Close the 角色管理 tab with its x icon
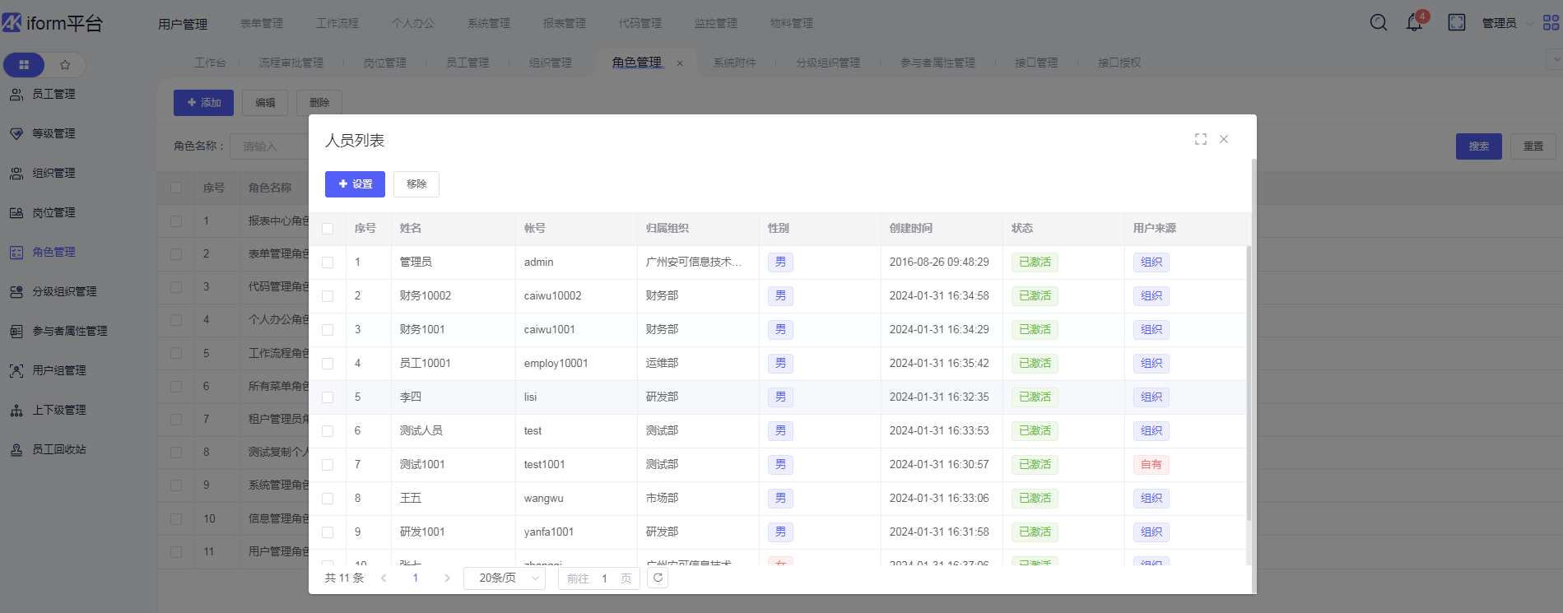Image resolution: width=1563 pixels, height=613 pixels. tap(680, 63)
